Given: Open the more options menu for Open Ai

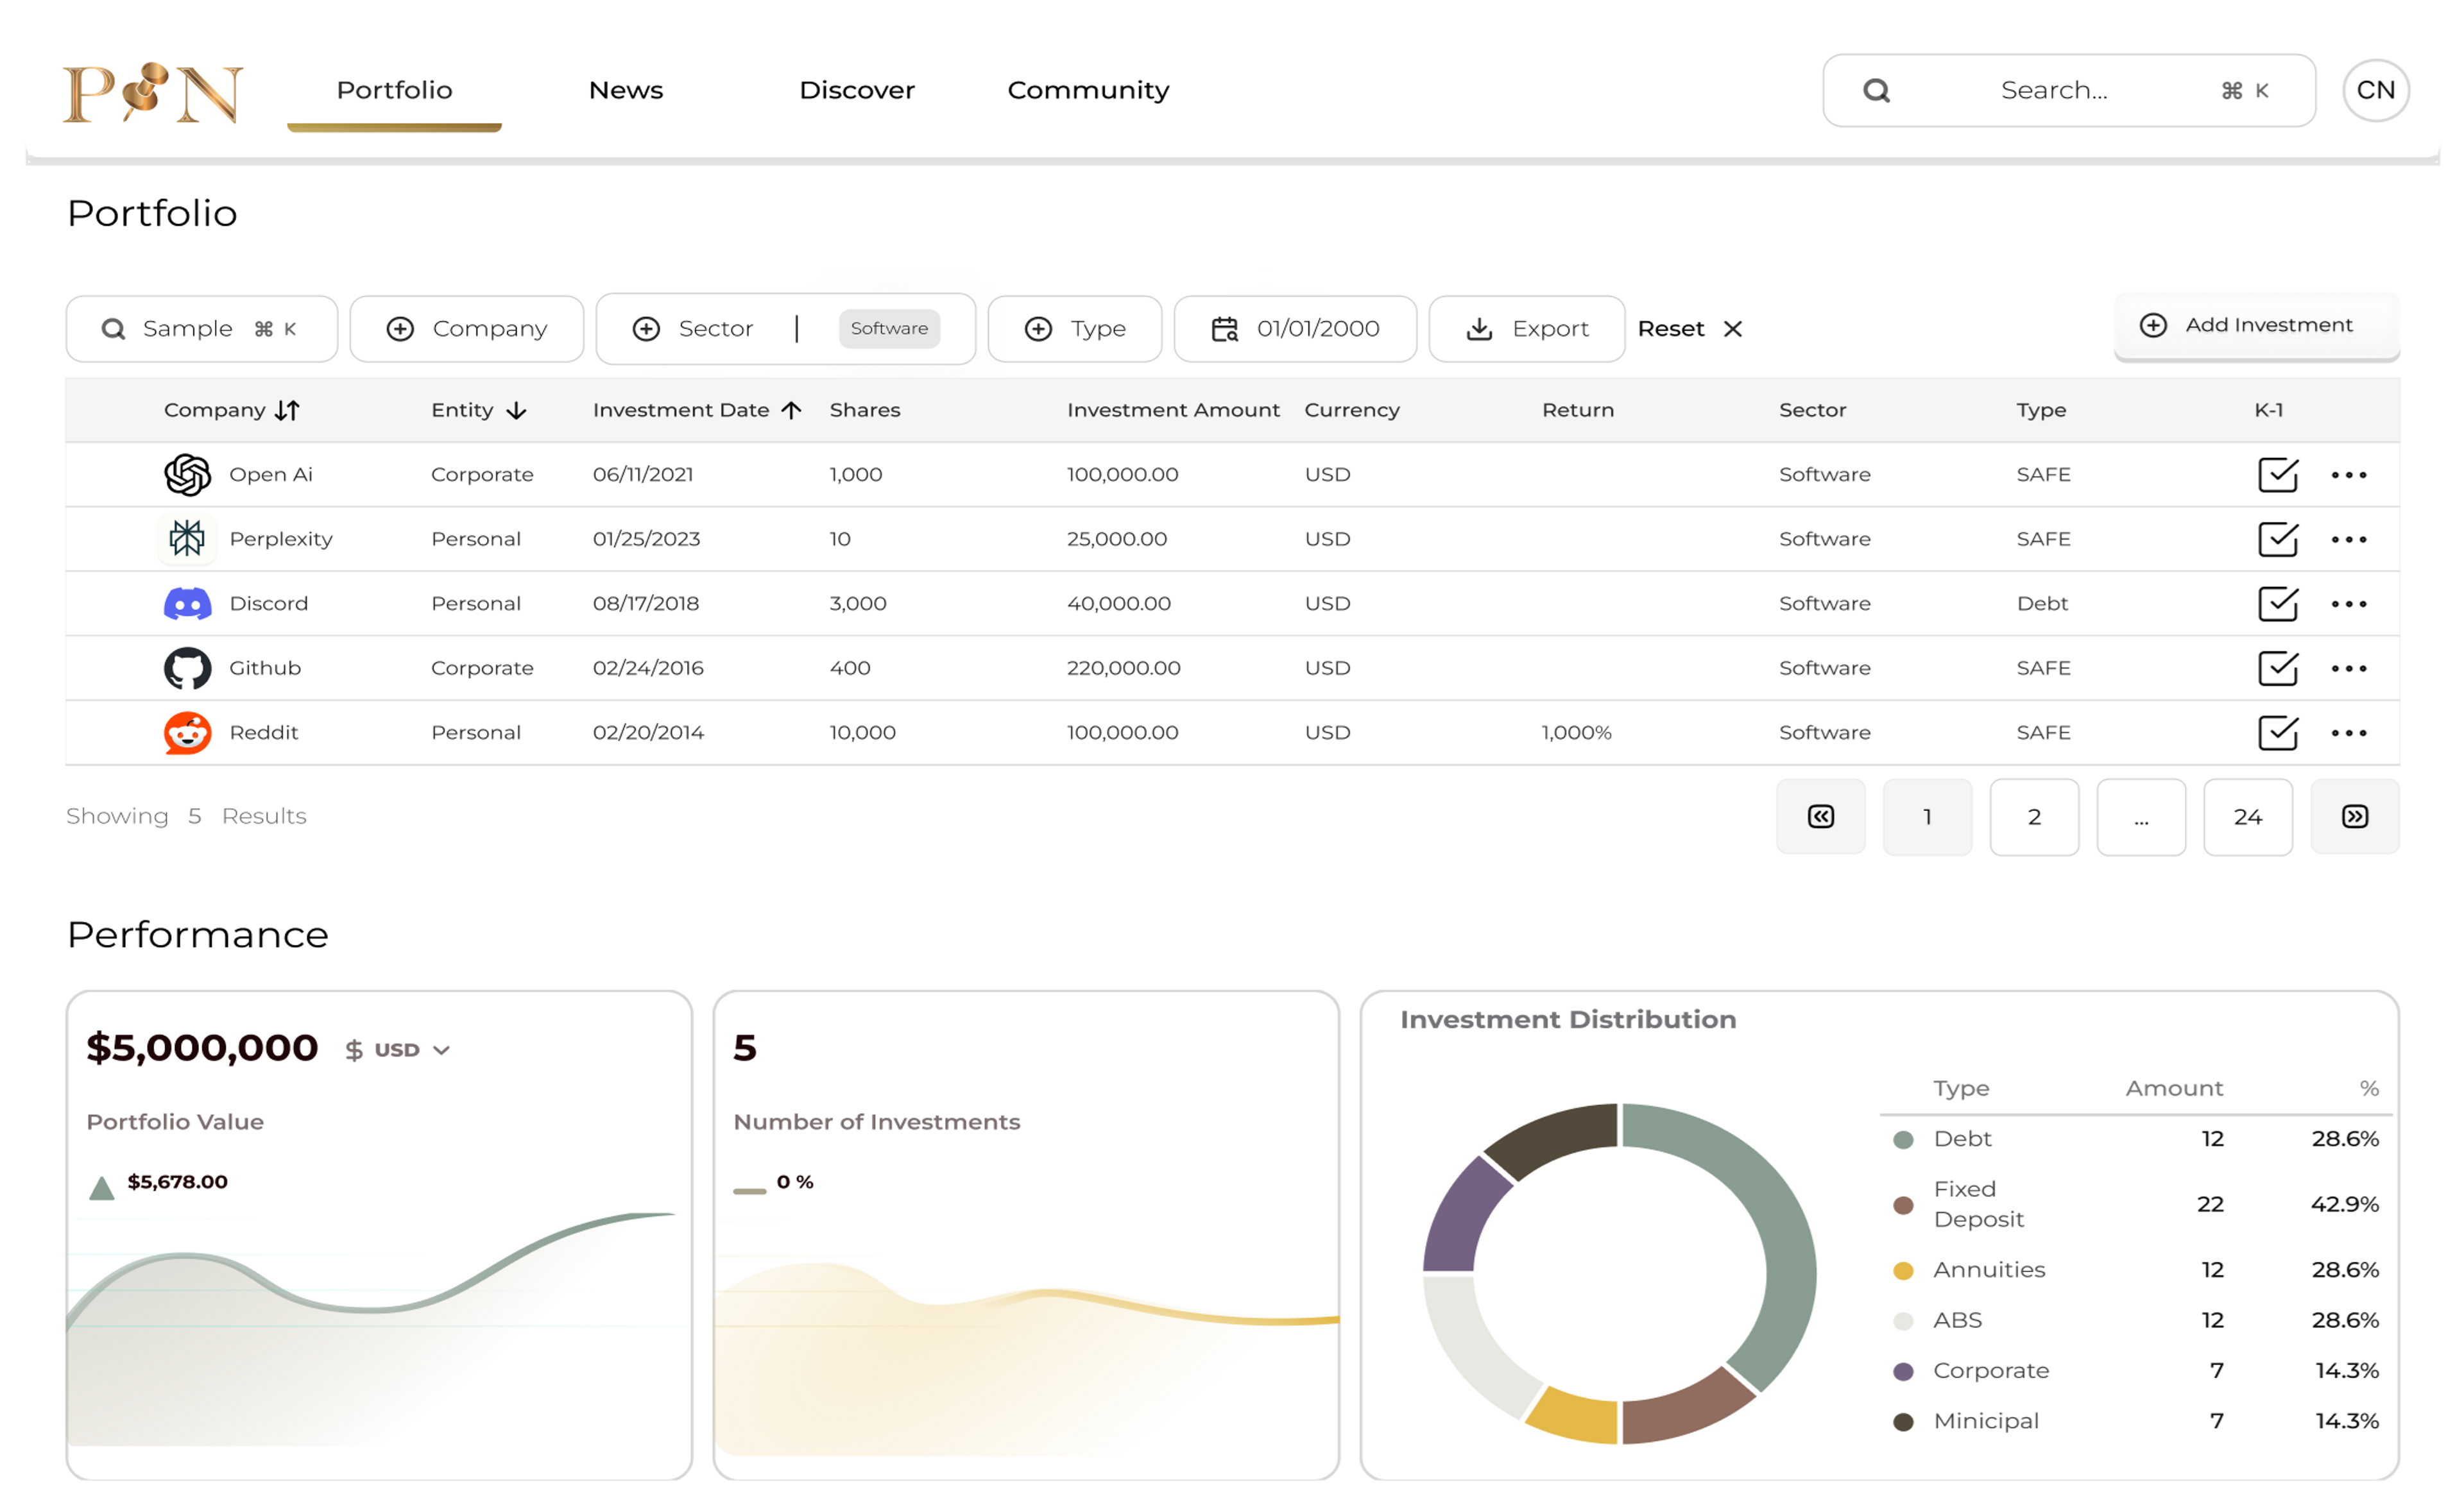Looking at the screenshot, I should [2348, 475].
